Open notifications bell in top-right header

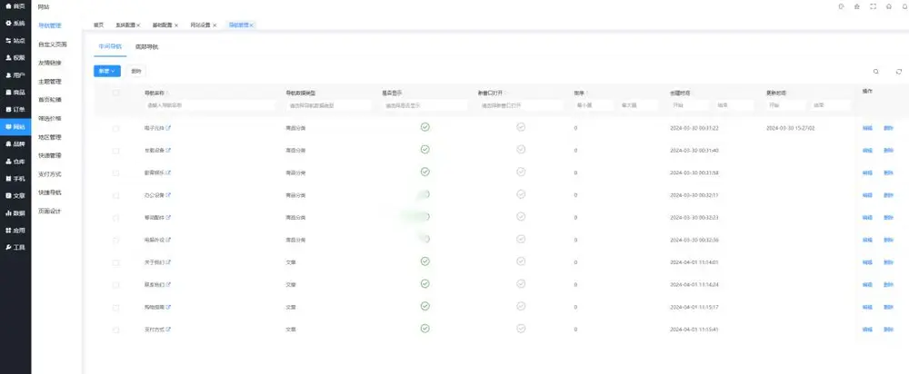(x=904, y=6)
